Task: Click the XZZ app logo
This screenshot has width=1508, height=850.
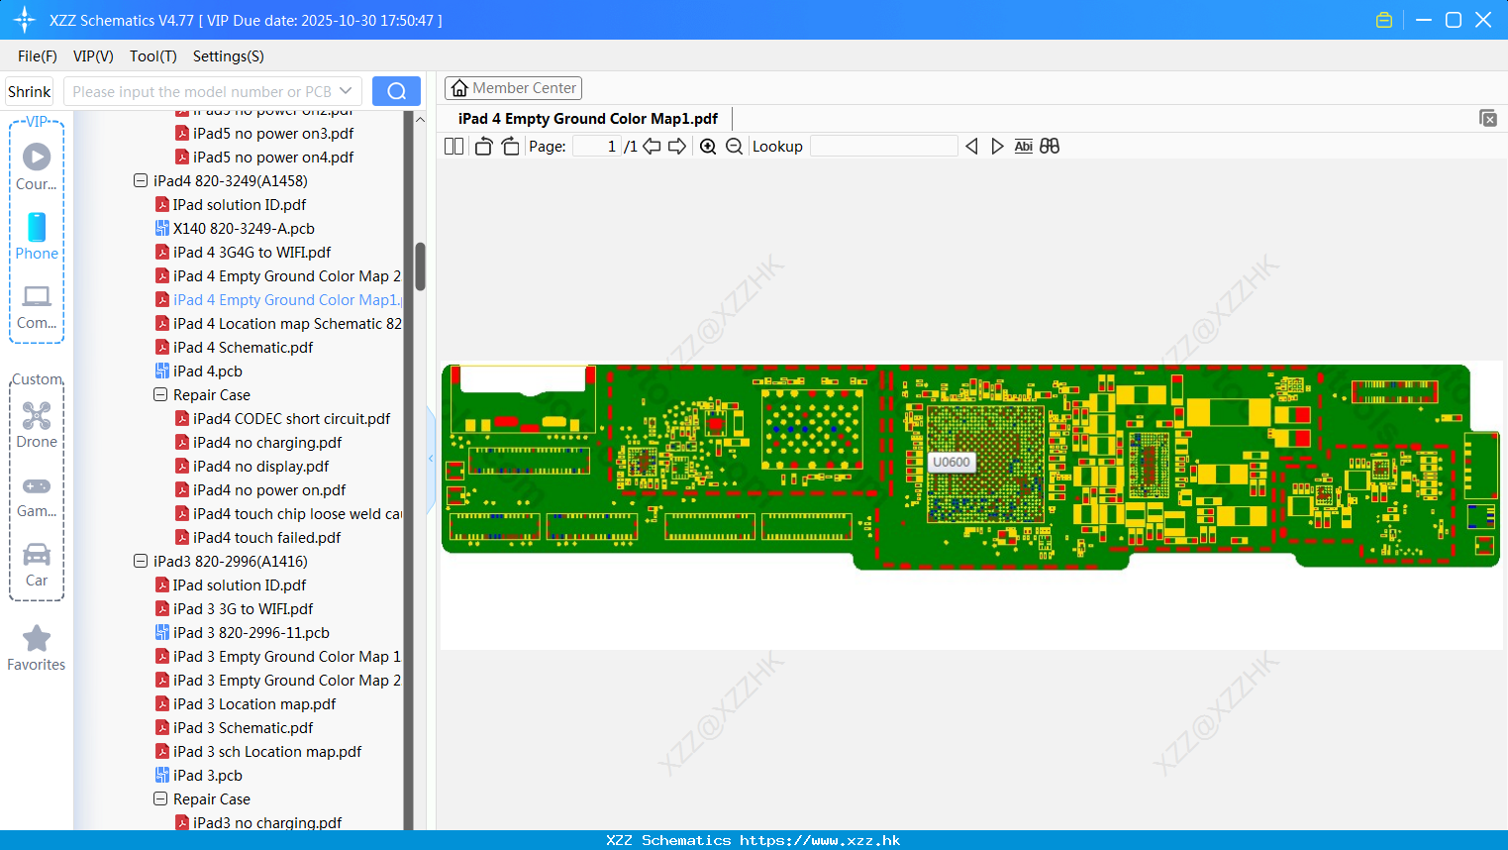Action: pyautogui.click(x=25, y=20)
